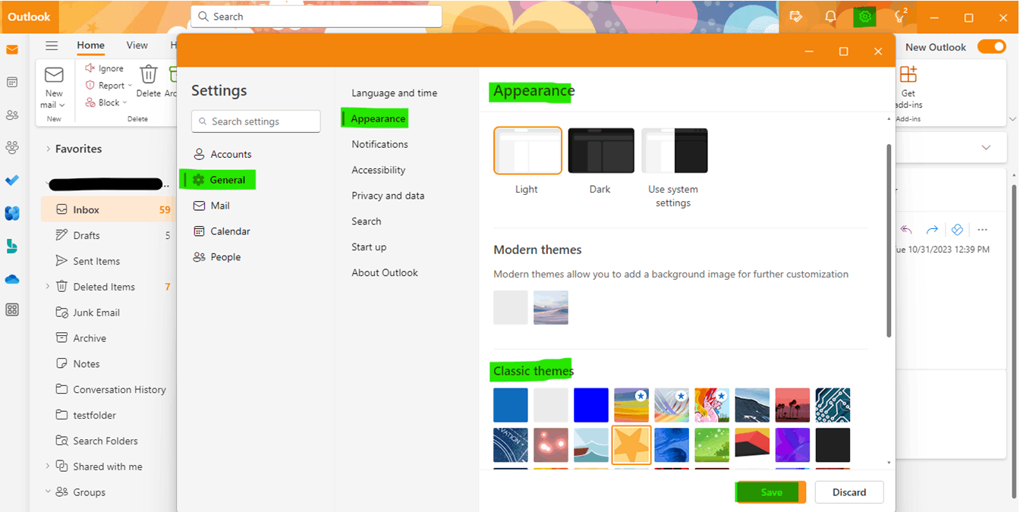Click the main Outlook Search box
This screenshot has height=512, width=1020.
316,17
